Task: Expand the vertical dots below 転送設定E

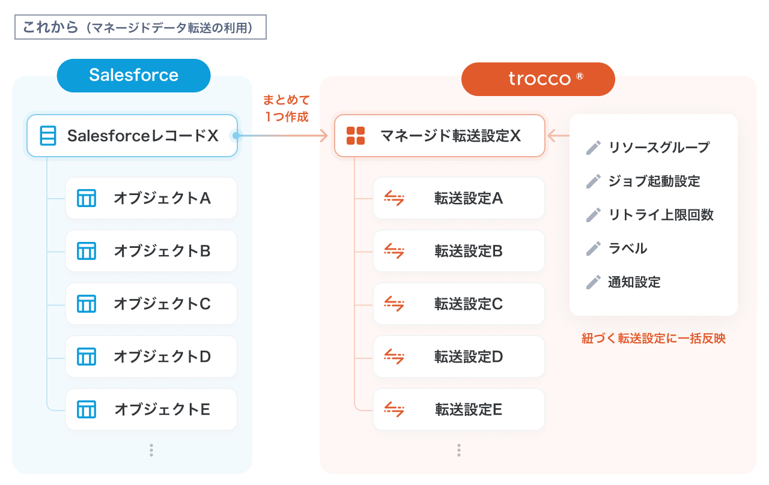Action: (x=459, y=450)
